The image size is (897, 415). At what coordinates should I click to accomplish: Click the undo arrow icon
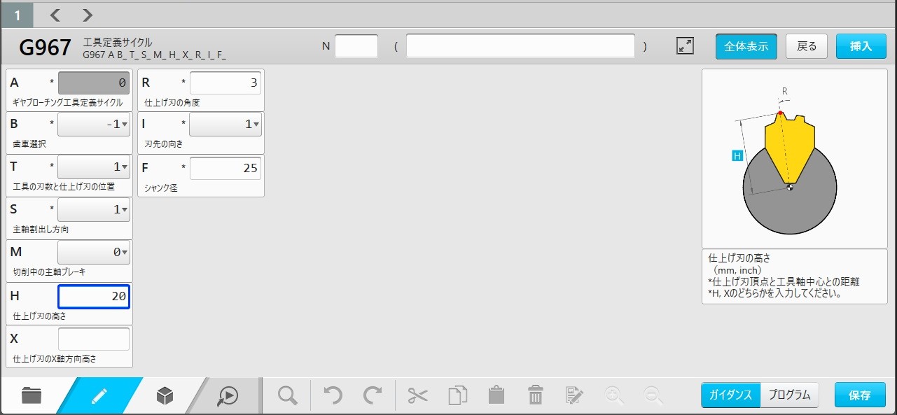(333, 395)
